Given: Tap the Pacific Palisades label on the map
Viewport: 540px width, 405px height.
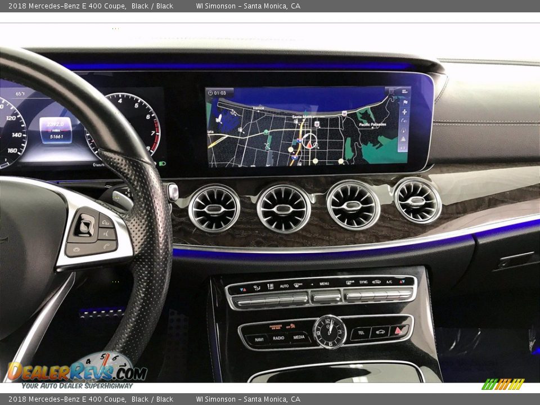Looking at the screenshot, I should coord(372,125).
